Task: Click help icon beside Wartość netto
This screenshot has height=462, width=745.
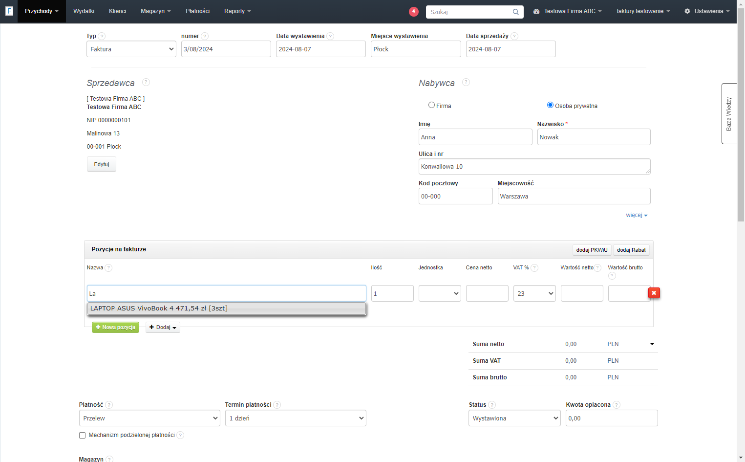Action: point(597,268)
